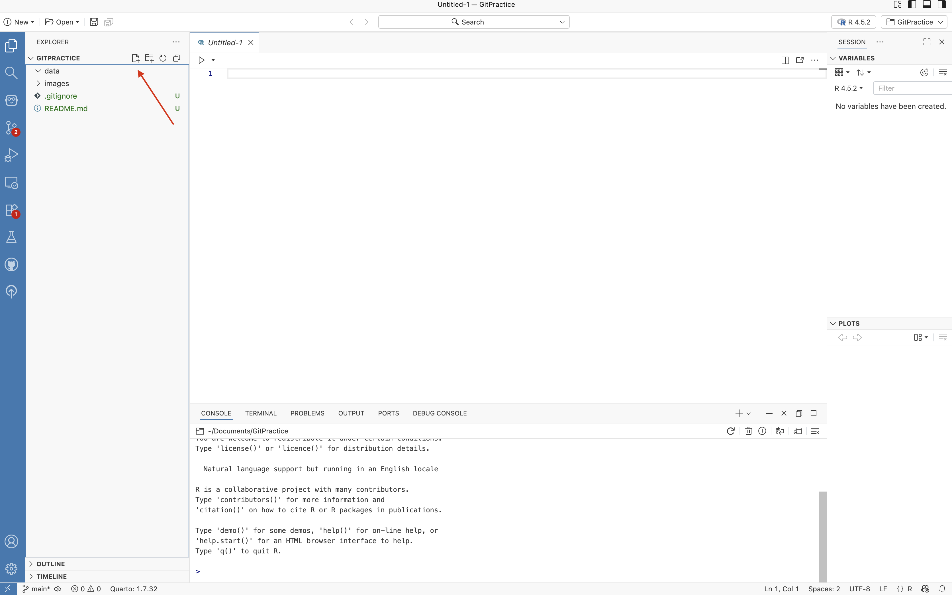This screenshot has height=595, width=952.
Task: Expand the images folder
Action: (56, 83)
